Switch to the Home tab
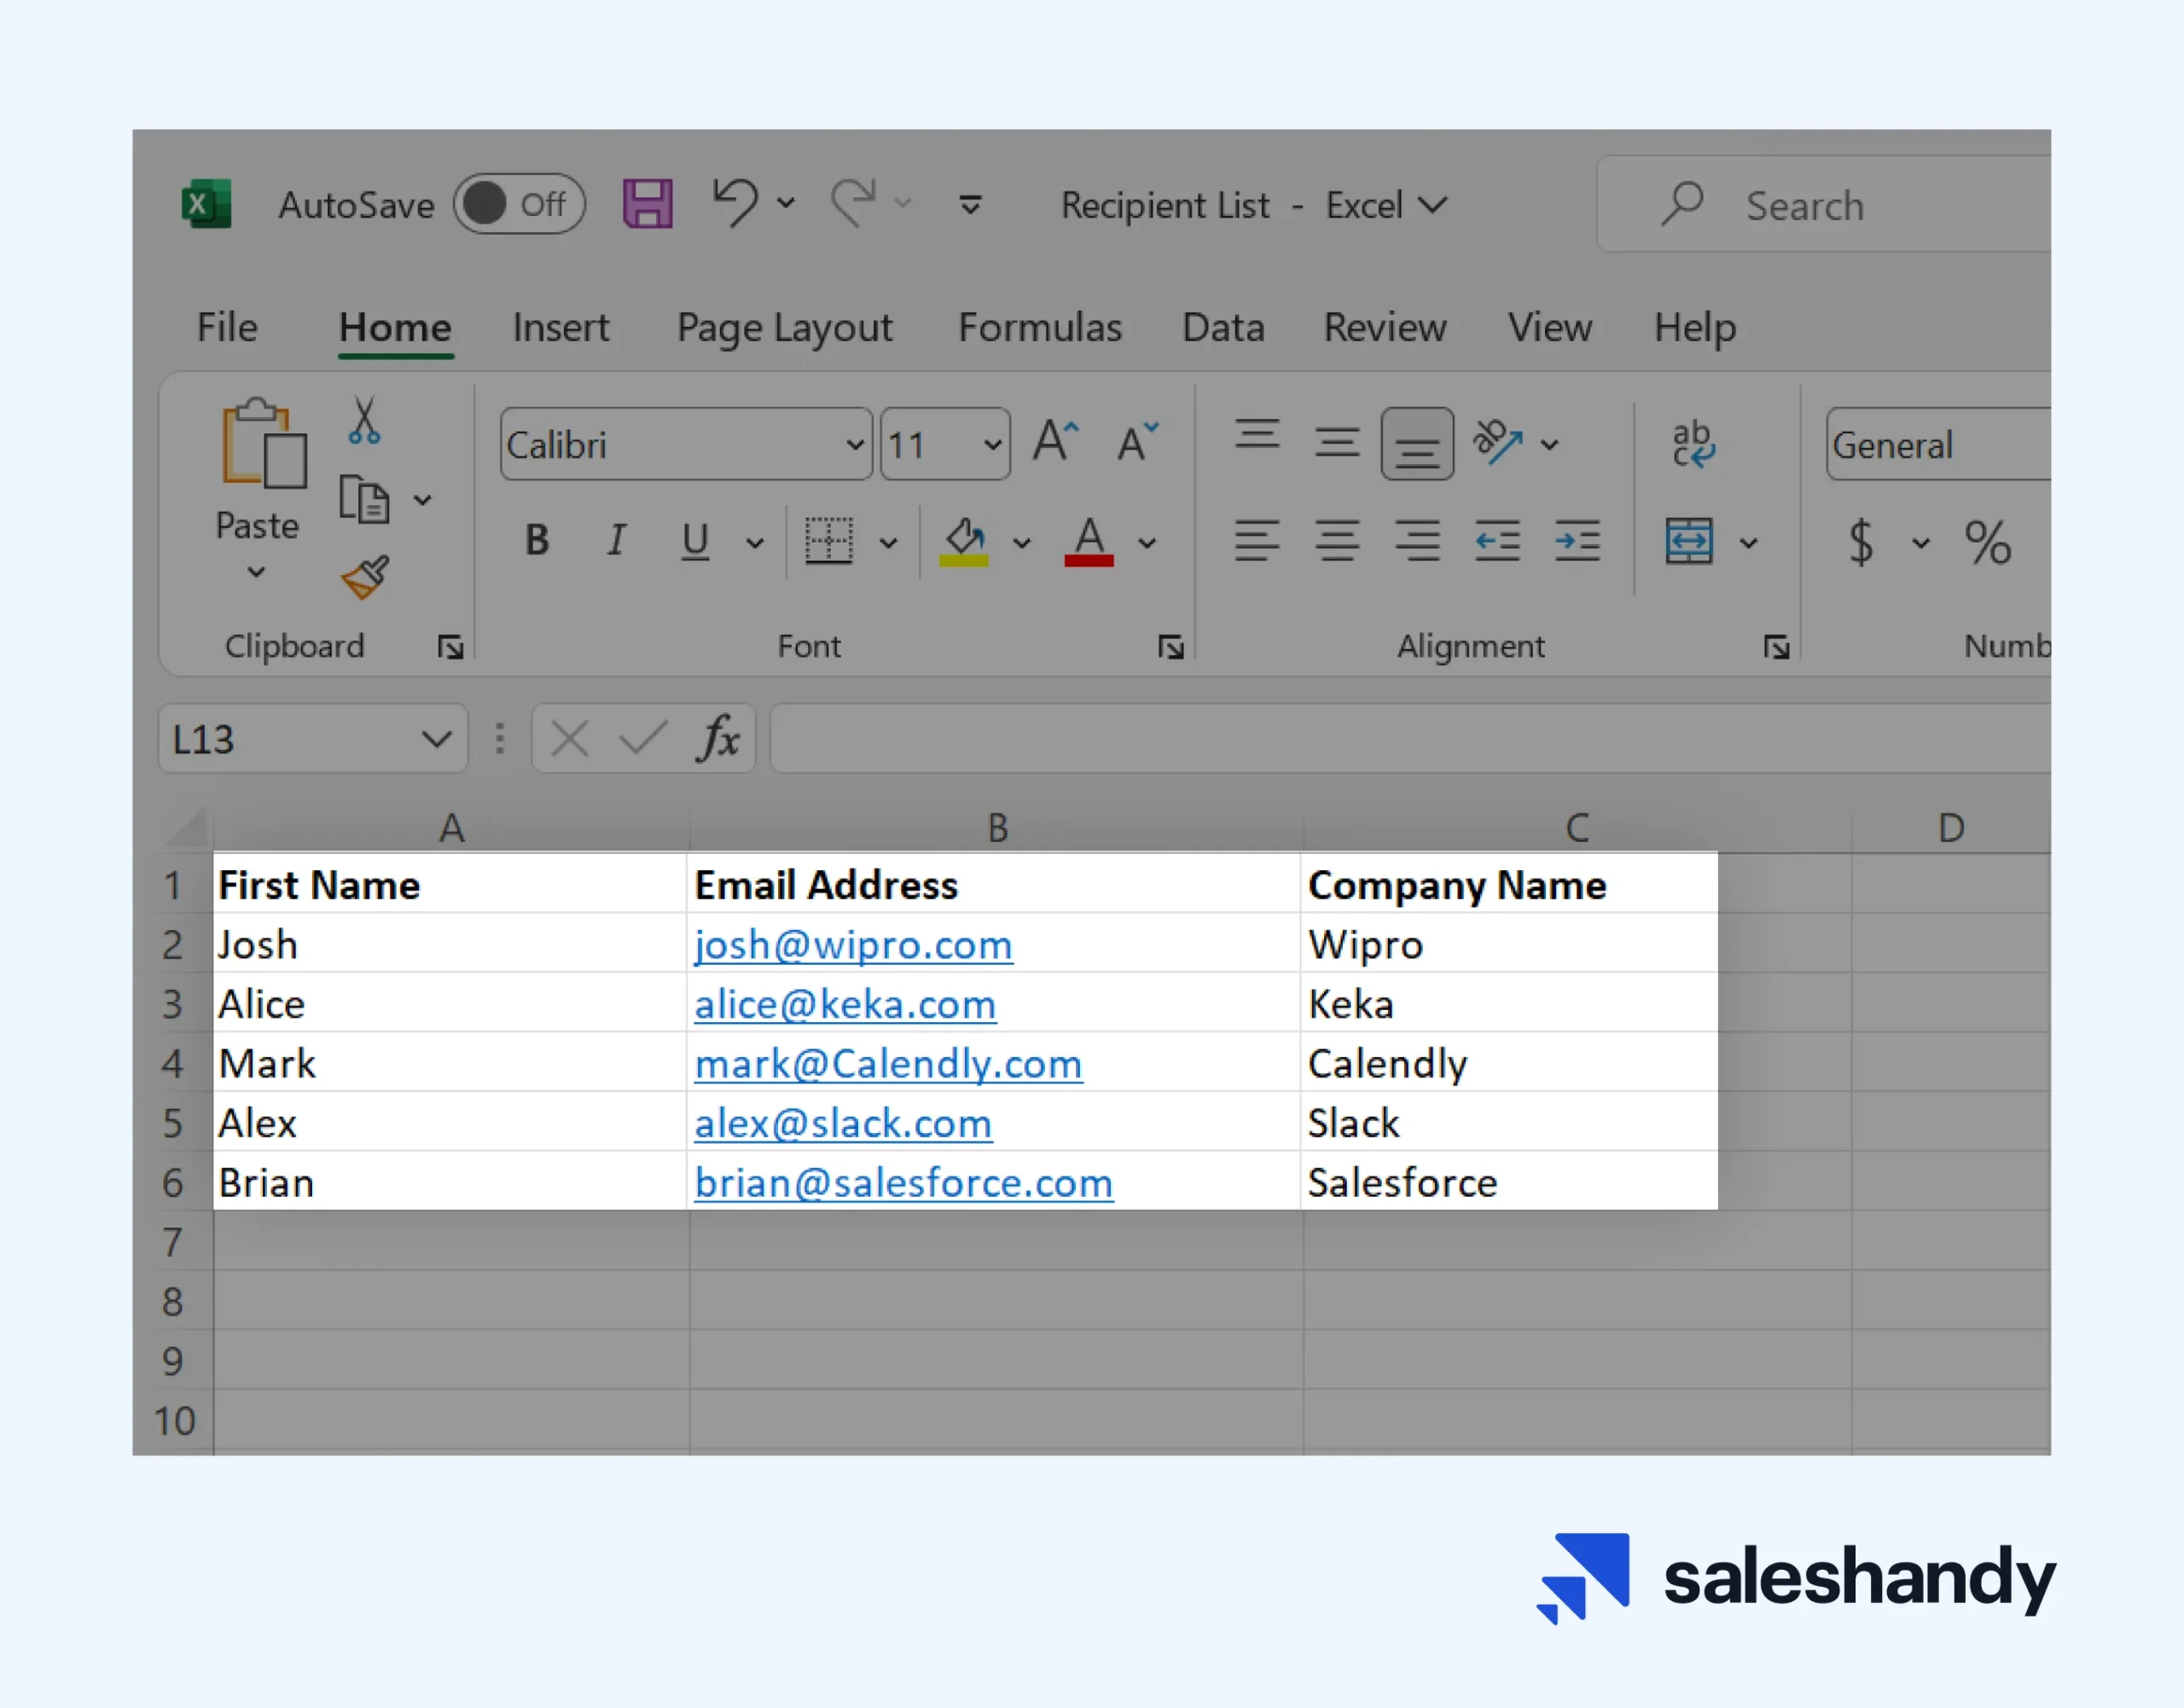 tap(395, 327)
